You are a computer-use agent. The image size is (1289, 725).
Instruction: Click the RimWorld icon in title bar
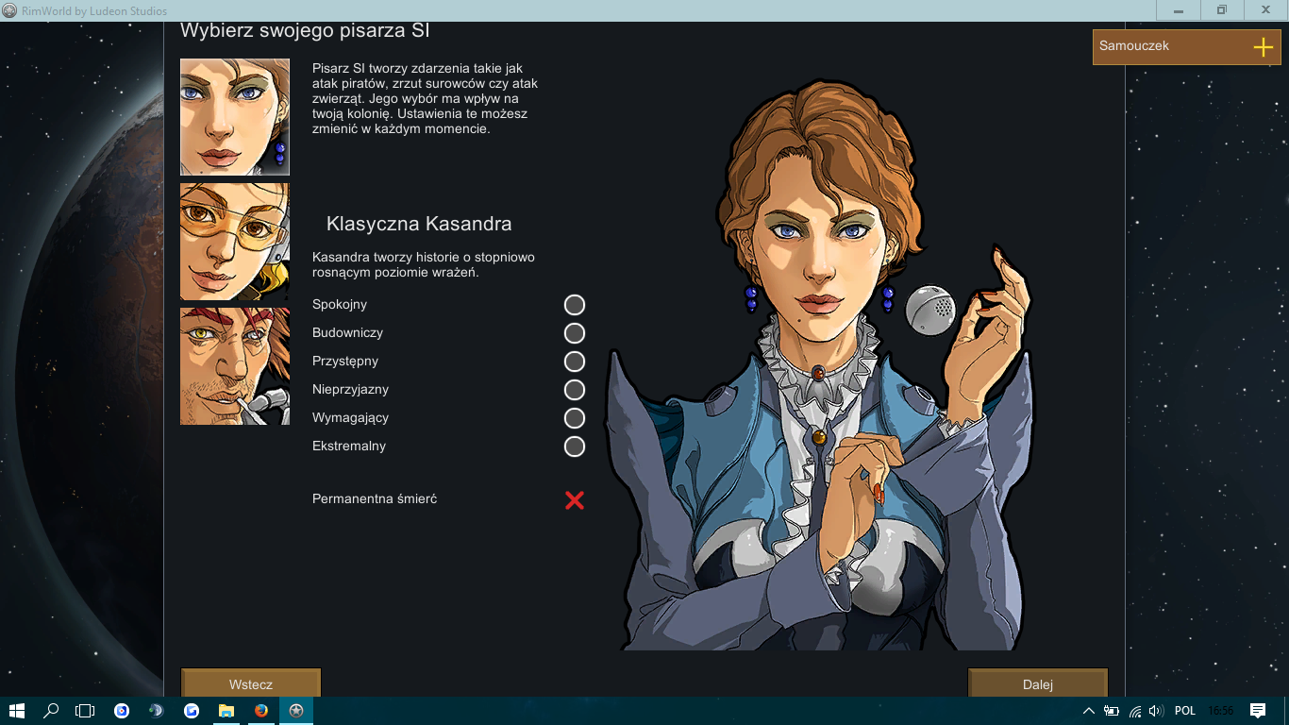[x=9, y=10]
